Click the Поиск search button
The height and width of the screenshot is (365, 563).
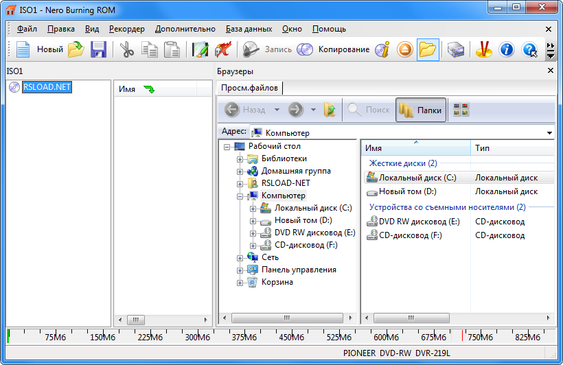click(x=369, y=110)
